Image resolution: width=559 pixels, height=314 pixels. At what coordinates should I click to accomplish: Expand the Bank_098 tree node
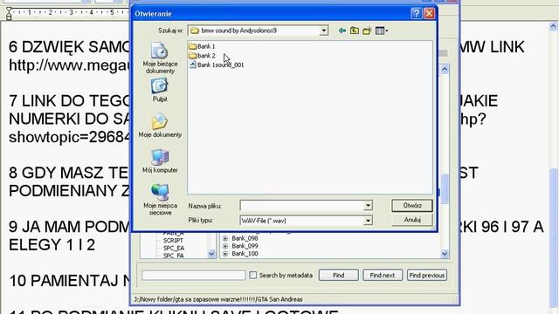225,238
